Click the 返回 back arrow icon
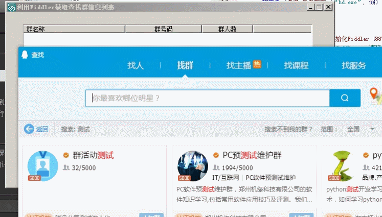The image size is (382, 217). (x=29, y=129)
